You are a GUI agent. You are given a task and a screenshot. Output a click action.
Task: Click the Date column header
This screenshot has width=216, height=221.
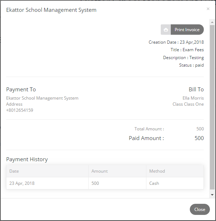tap(47, 171)
